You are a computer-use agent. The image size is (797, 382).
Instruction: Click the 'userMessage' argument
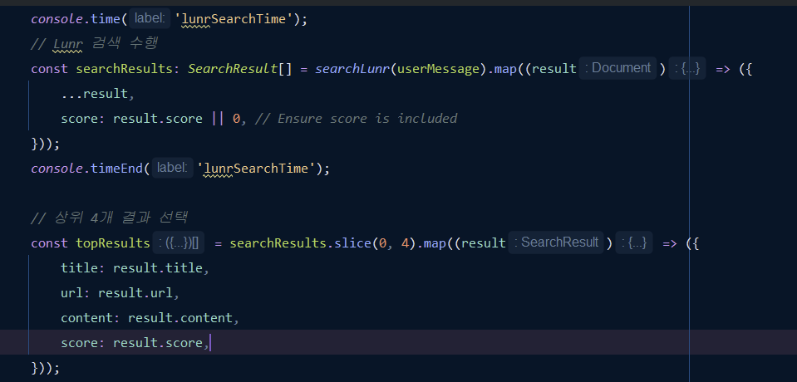click(438, 69)
